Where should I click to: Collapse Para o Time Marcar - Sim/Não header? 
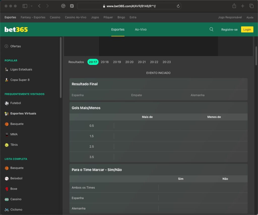click(x=158, y=170)
